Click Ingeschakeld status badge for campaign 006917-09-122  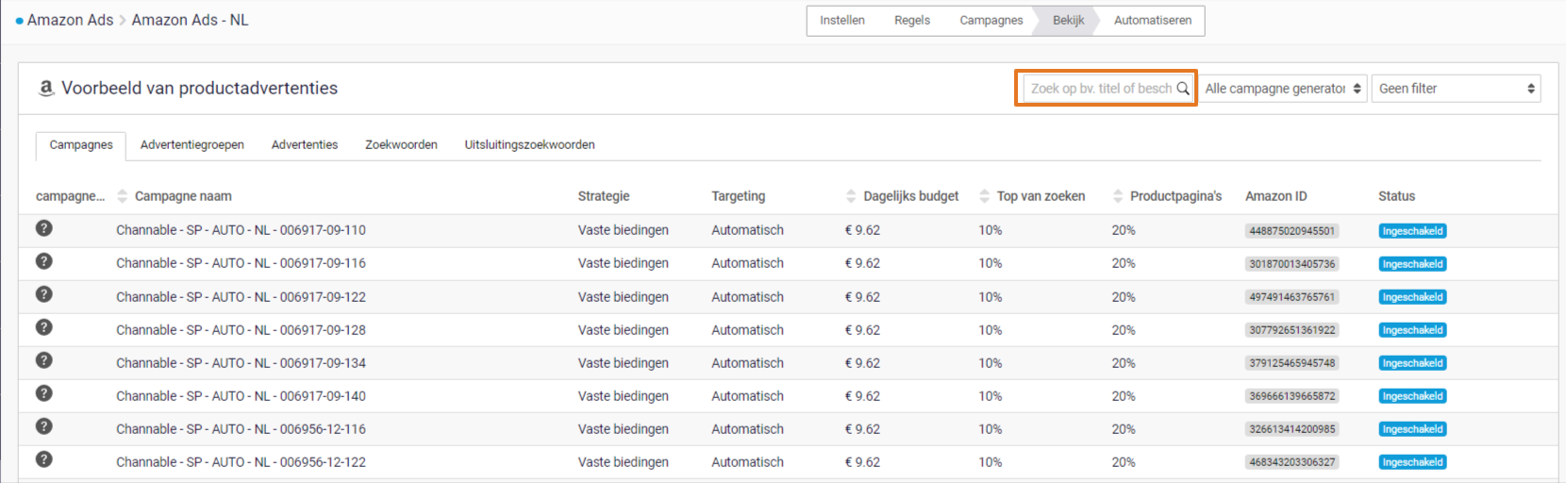pos(1412,297)
